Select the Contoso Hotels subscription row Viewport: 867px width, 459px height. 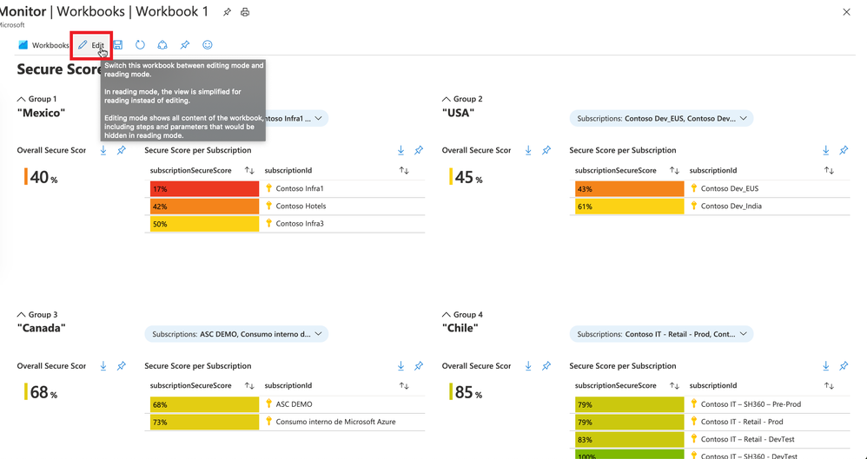coord(285,207)
